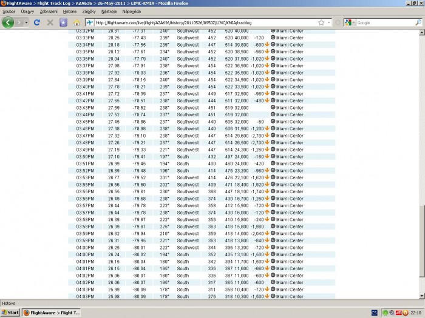
Task: Click the heading value 221° in 03:49PM row
Action: coord(165,150)
